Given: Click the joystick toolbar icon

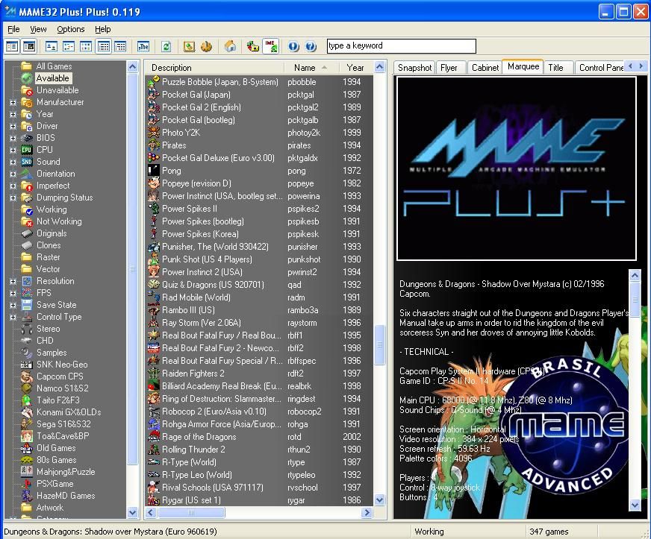Looking at the screenshot, I should point(206,46).
